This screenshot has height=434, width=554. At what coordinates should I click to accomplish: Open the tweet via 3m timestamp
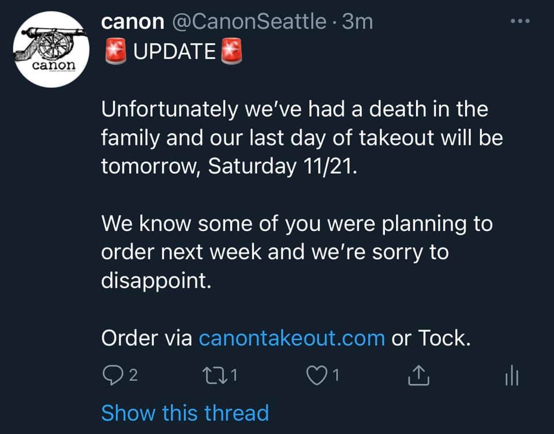(357, 22)
